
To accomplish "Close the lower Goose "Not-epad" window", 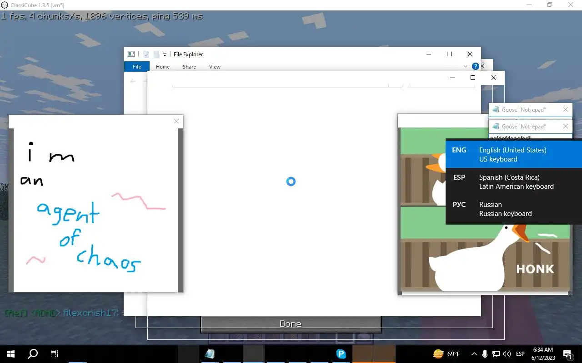I will tap(565, 126).
